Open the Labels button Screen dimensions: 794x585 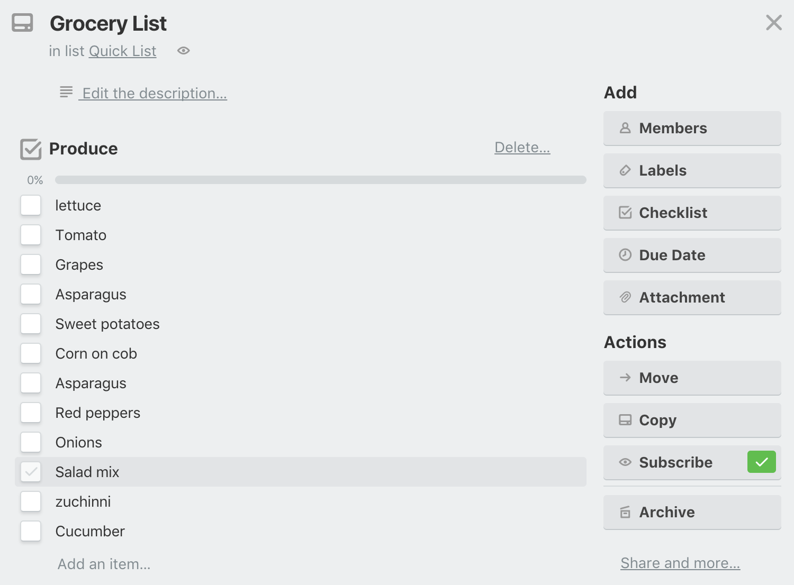[692, 170]
